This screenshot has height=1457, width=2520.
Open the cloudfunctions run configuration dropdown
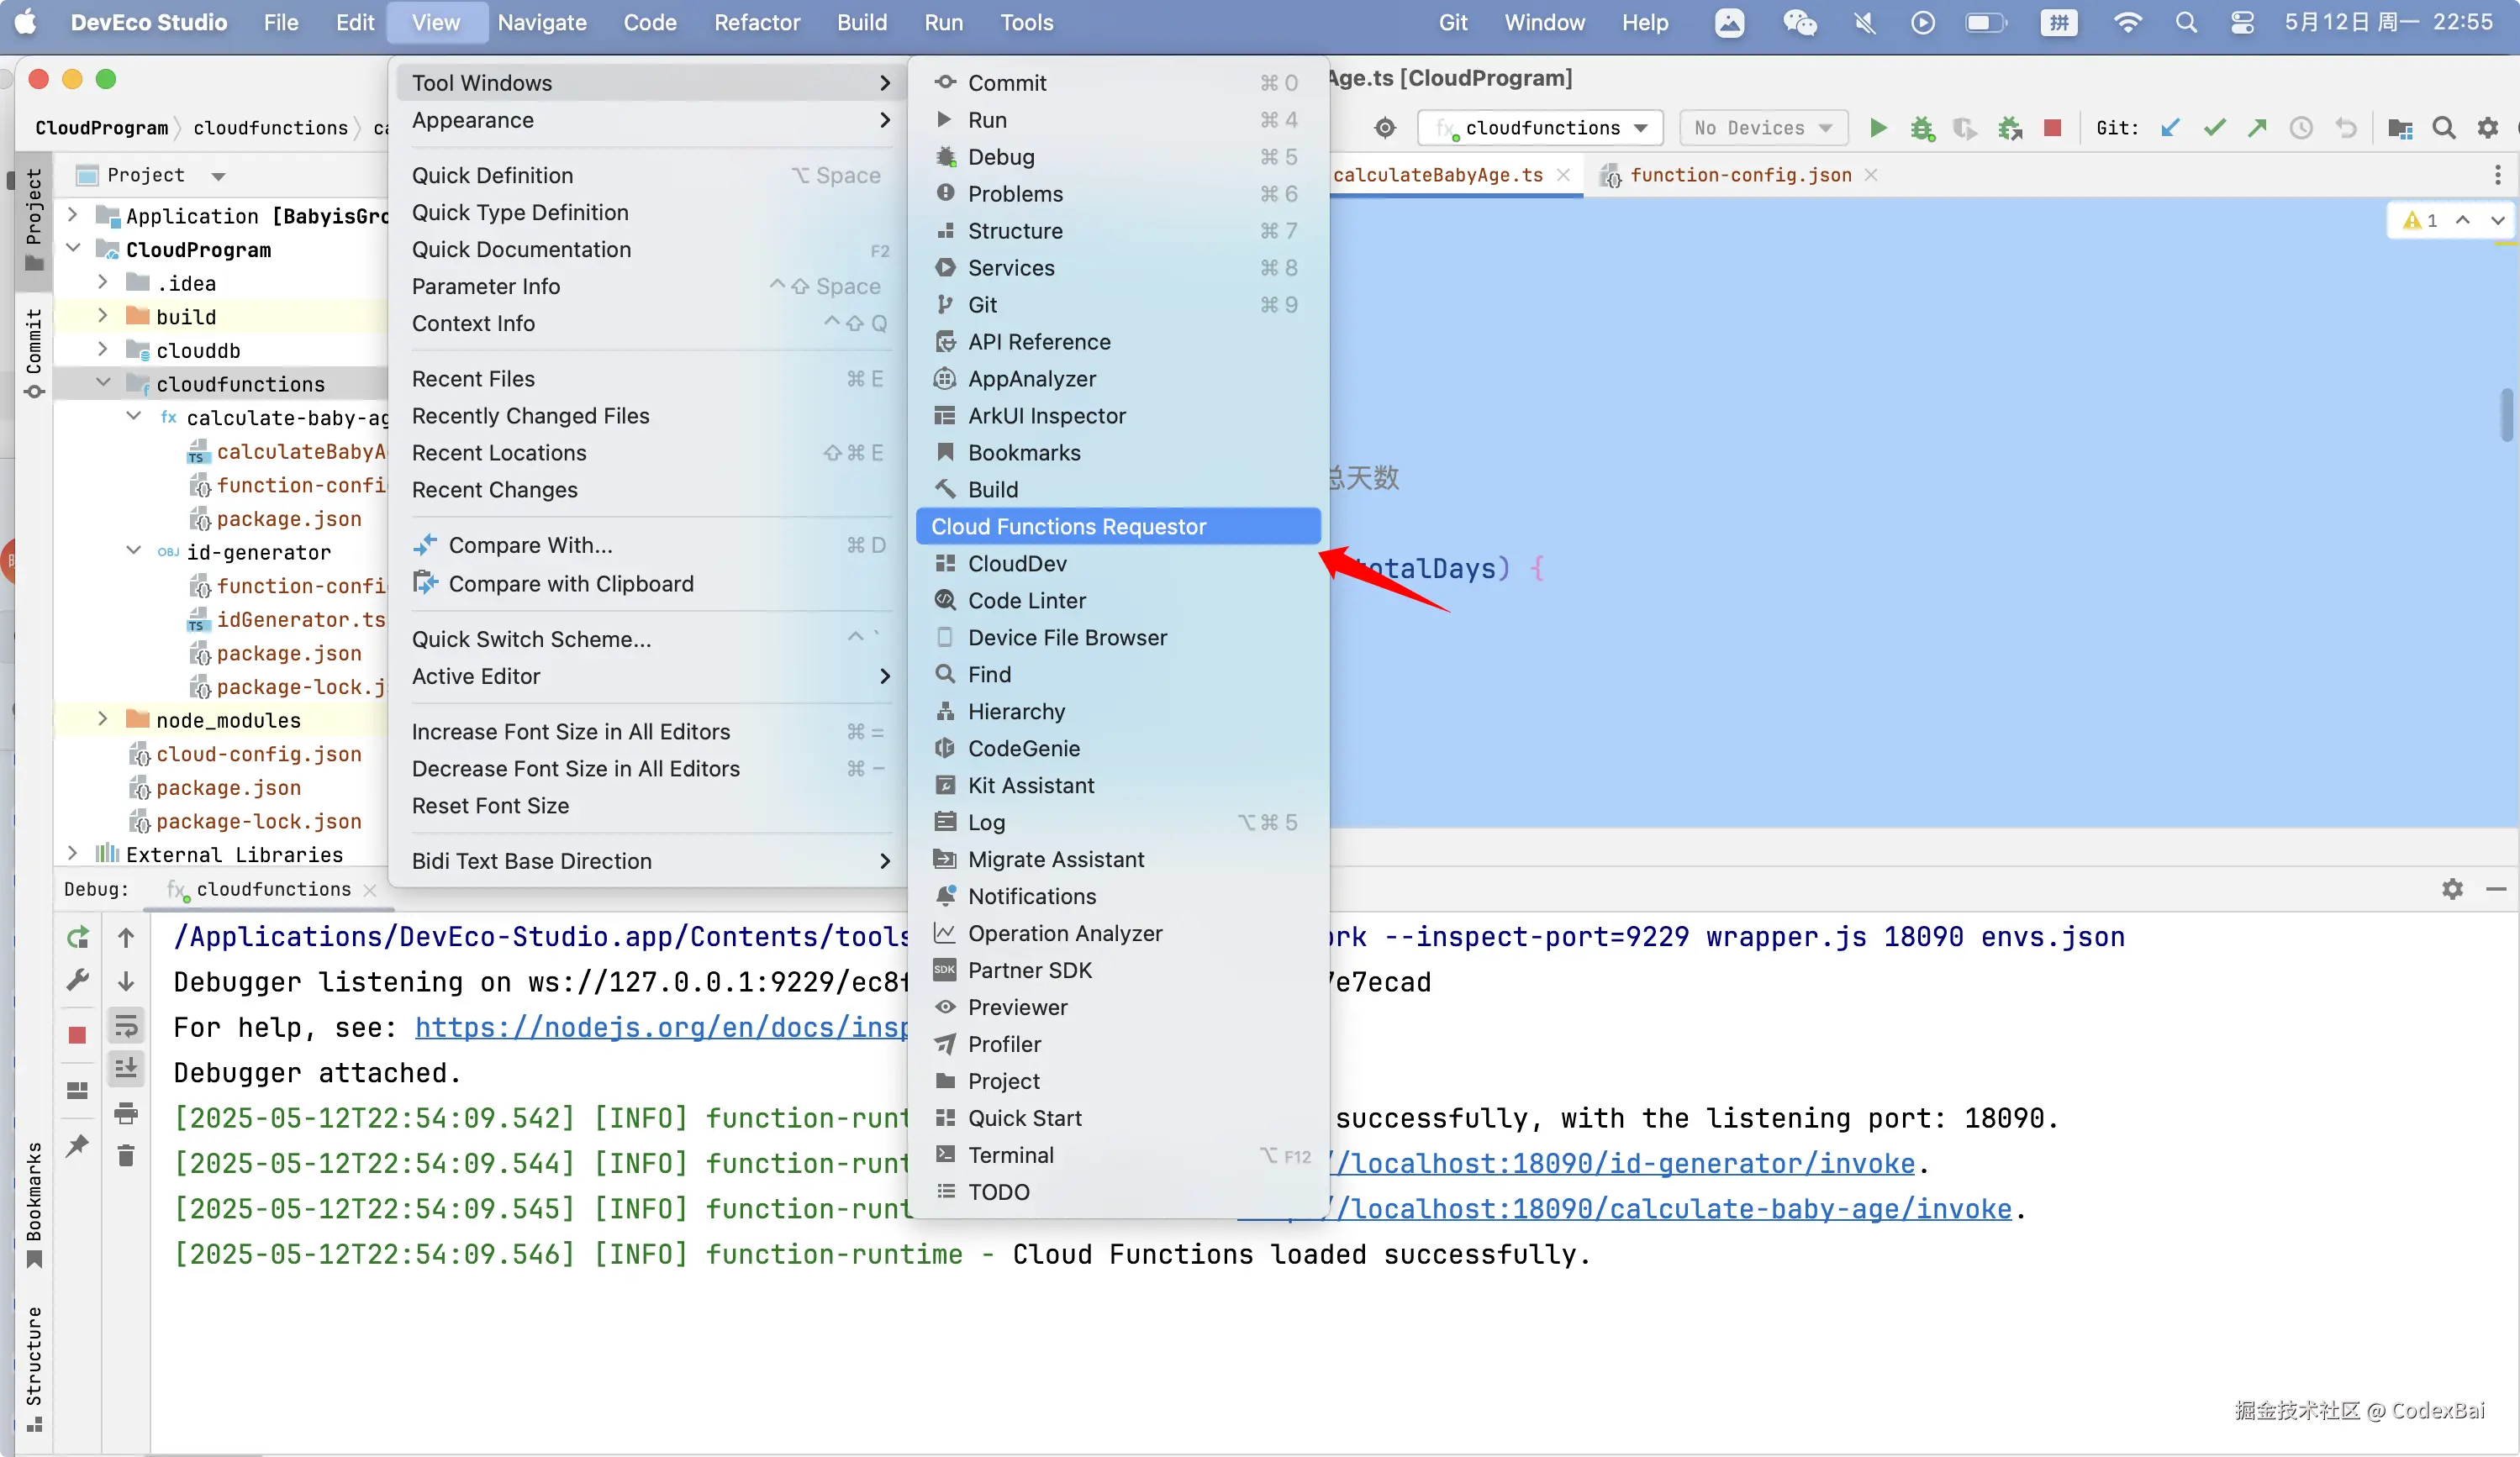1541,128
